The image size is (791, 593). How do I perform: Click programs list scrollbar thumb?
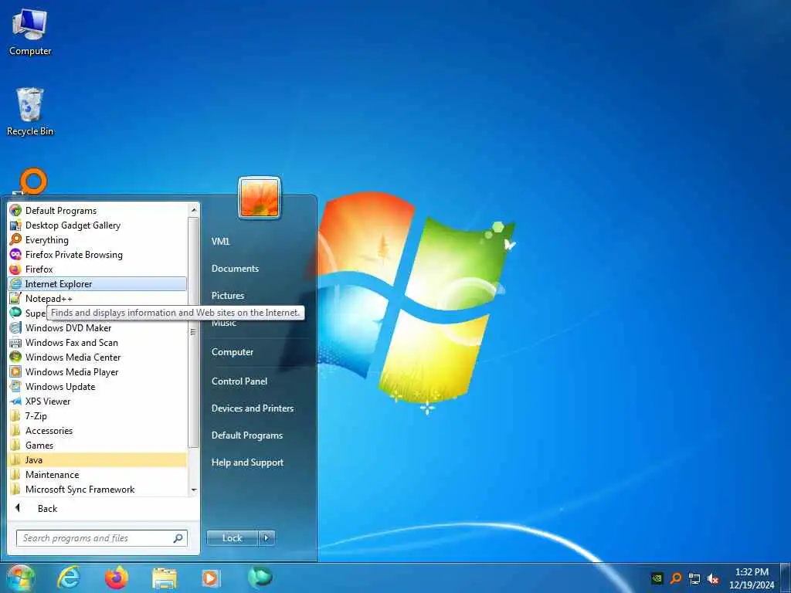point(194,332)
